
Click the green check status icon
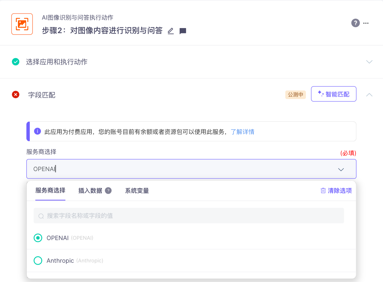16,62
